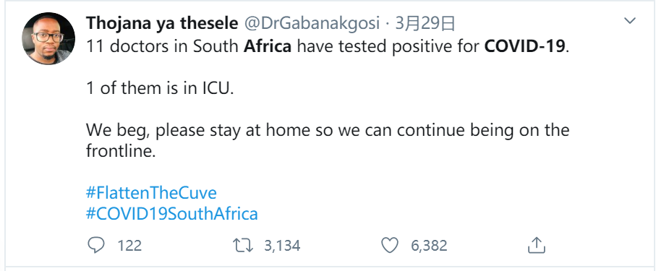Open the author's profile picture
656x271 pixels.
coord(48,38)
